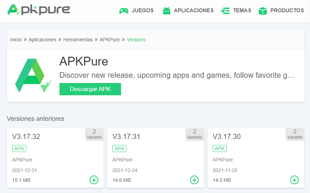Open the APLICACIONES menu item
Screen dimensions: 310x193
pos(193,11)
